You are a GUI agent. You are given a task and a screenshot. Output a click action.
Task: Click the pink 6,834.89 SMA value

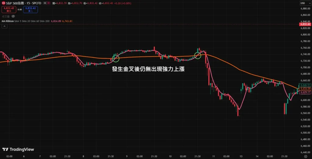point(56,21)
